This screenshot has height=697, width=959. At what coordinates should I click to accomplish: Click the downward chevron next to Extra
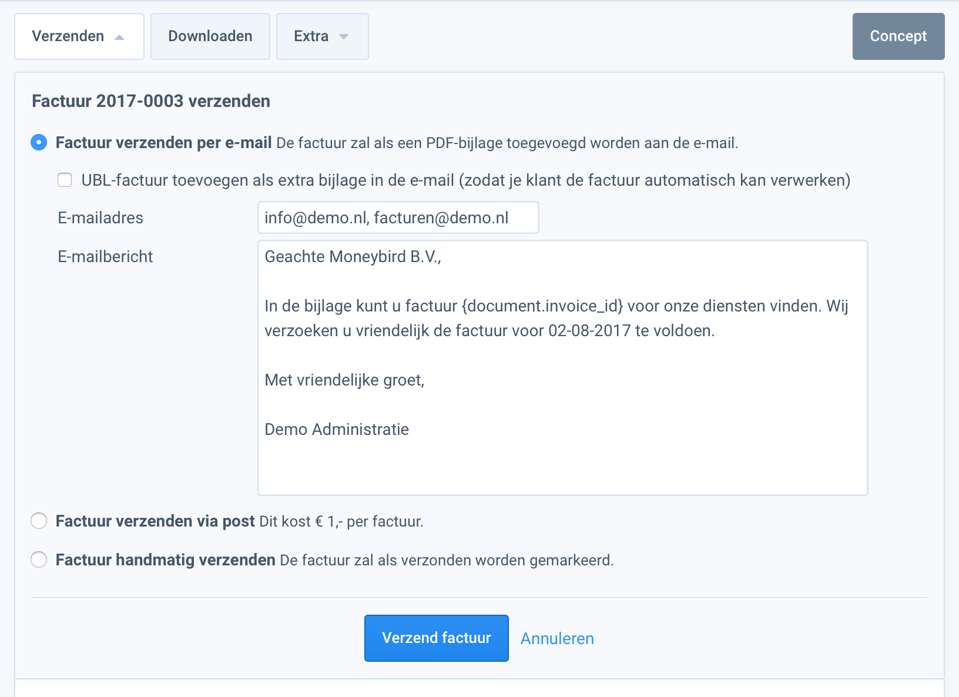tap(344, 36)
